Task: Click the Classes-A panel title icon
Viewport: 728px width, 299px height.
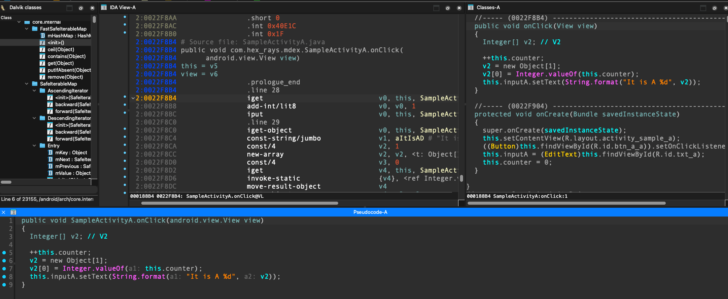Action: pos(471,8)
